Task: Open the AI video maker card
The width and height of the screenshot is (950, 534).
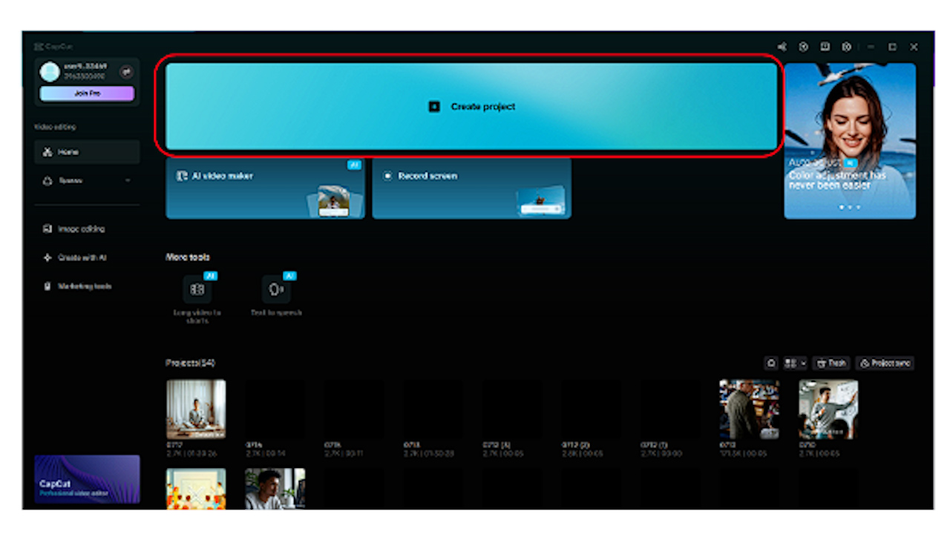Action: [265, 188]
